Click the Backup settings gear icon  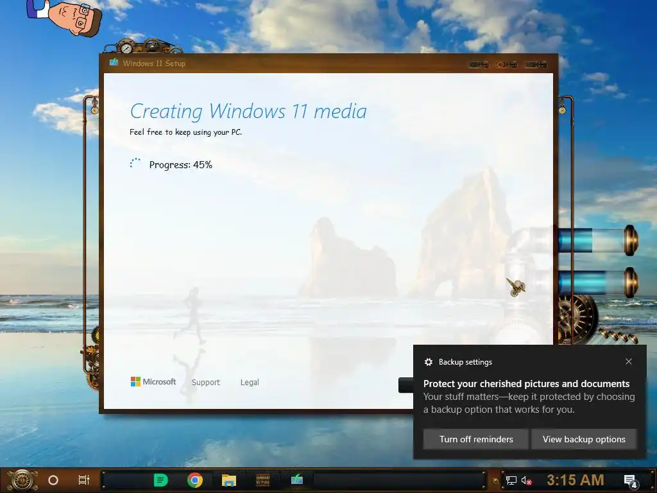click(428, 362)
